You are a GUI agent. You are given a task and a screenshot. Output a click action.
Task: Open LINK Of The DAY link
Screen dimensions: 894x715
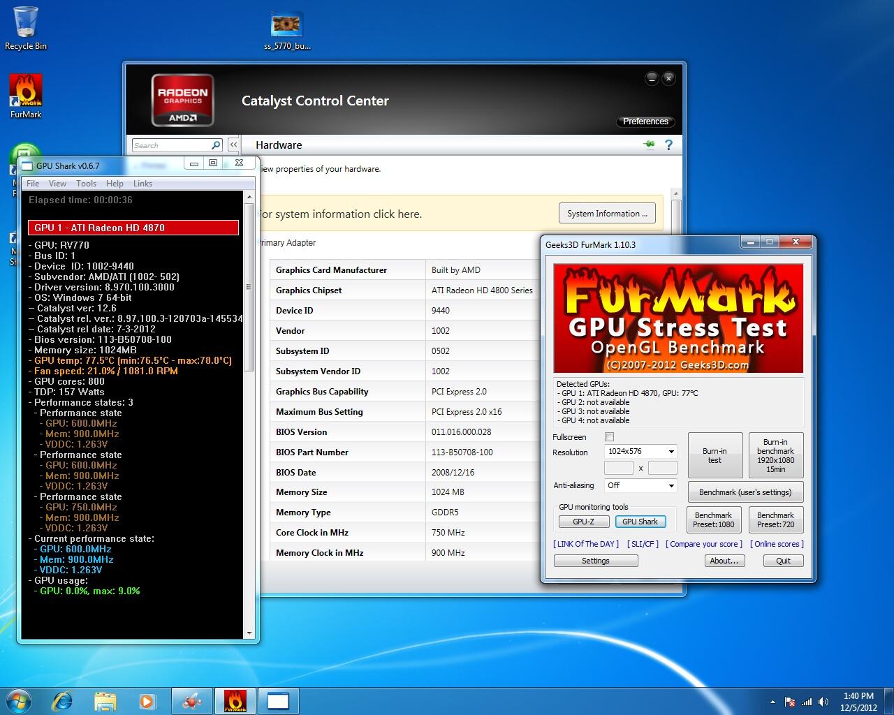pyautogui.click(x=586, y=544)
